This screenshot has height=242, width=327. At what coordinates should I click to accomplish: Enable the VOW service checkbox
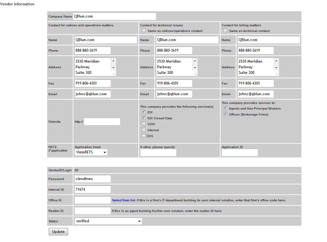pyautogui.click(x=144, y=123)
